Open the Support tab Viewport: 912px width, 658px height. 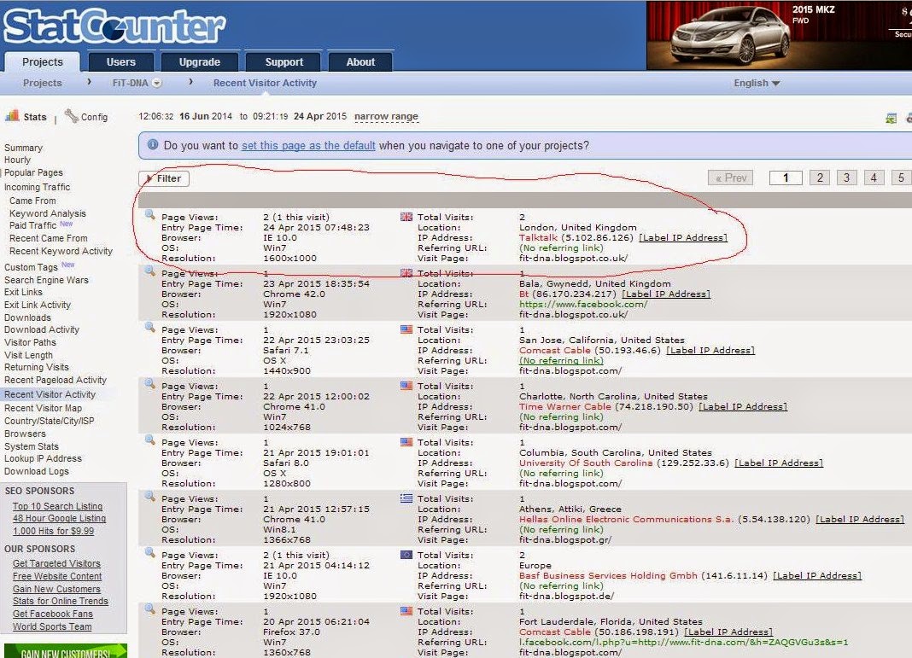pyautogui.click(x=284, y=62)
